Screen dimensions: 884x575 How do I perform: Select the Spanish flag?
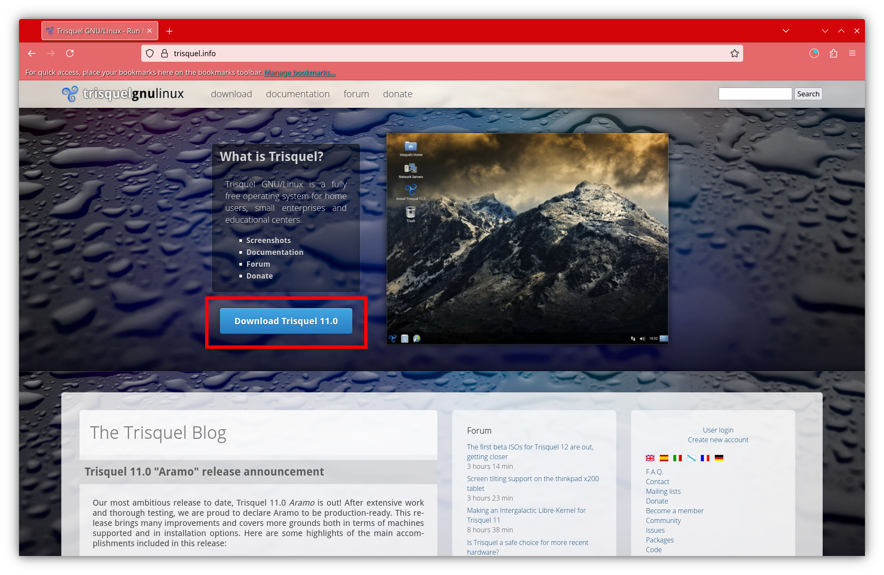(664, 458)
